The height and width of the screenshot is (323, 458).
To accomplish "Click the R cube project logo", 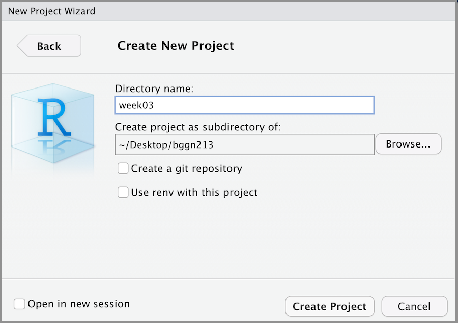I will [52, 116].
